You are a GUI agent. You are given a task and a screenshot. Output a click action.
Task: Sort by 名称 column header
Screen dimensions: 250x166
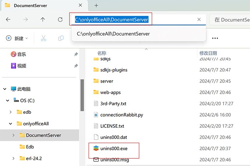point(102,53)
